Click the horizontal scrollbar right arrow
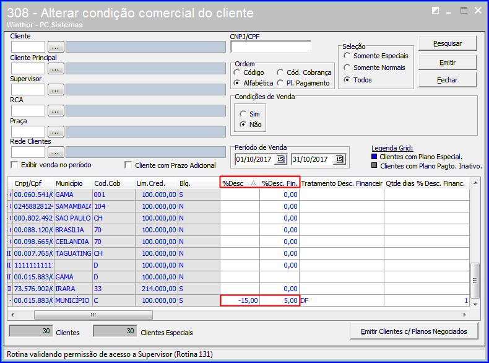This screenshot has height=363, width=489. [x=465, y=315]
